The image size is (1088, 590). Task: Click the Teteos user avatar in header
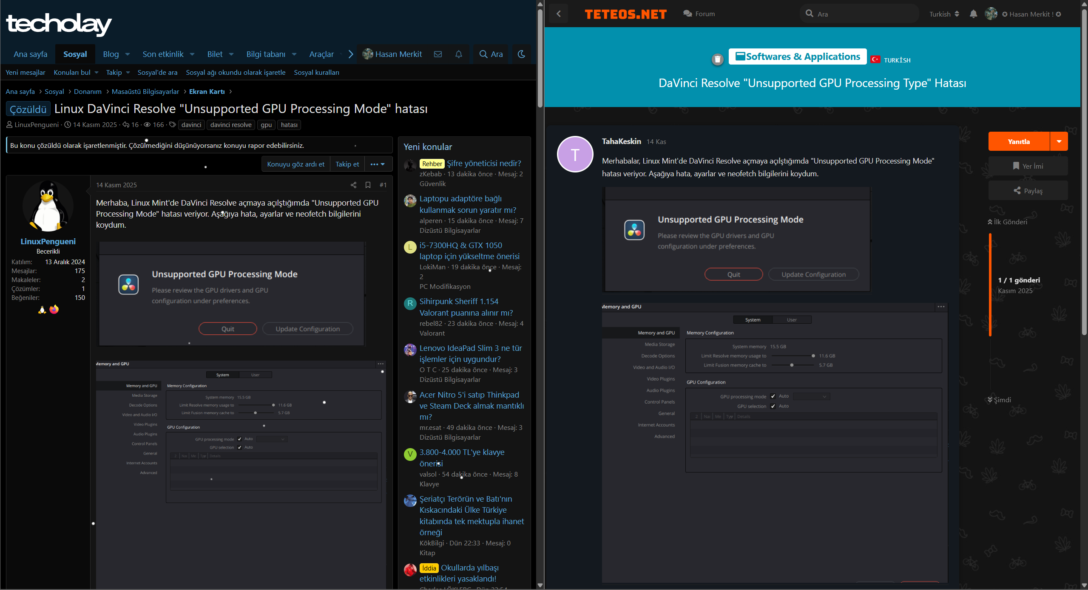click(991, 14)
